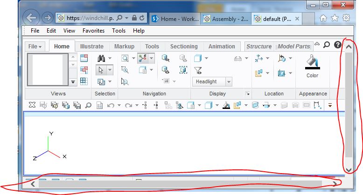Select the Model Parts panel tab

tap(293, 47)
